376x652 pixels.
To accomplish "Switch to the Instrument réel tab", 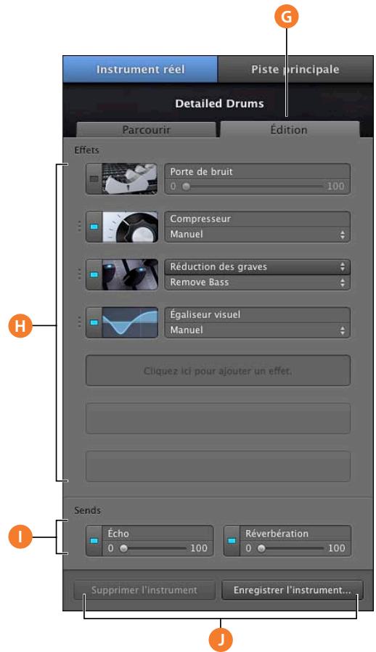I will coord(140,70).
